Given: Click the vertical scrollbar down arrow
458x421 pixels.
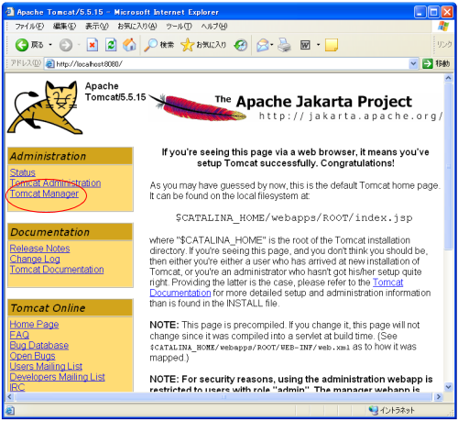Looking at the screenshot, I should click(448, 387).
